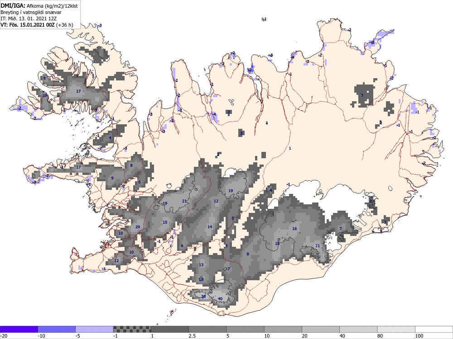The height and width of the screenshot is (339, 453).
Task: Click the legend label "2.5"
Action: pyautogui.click(x=192, y=336)
